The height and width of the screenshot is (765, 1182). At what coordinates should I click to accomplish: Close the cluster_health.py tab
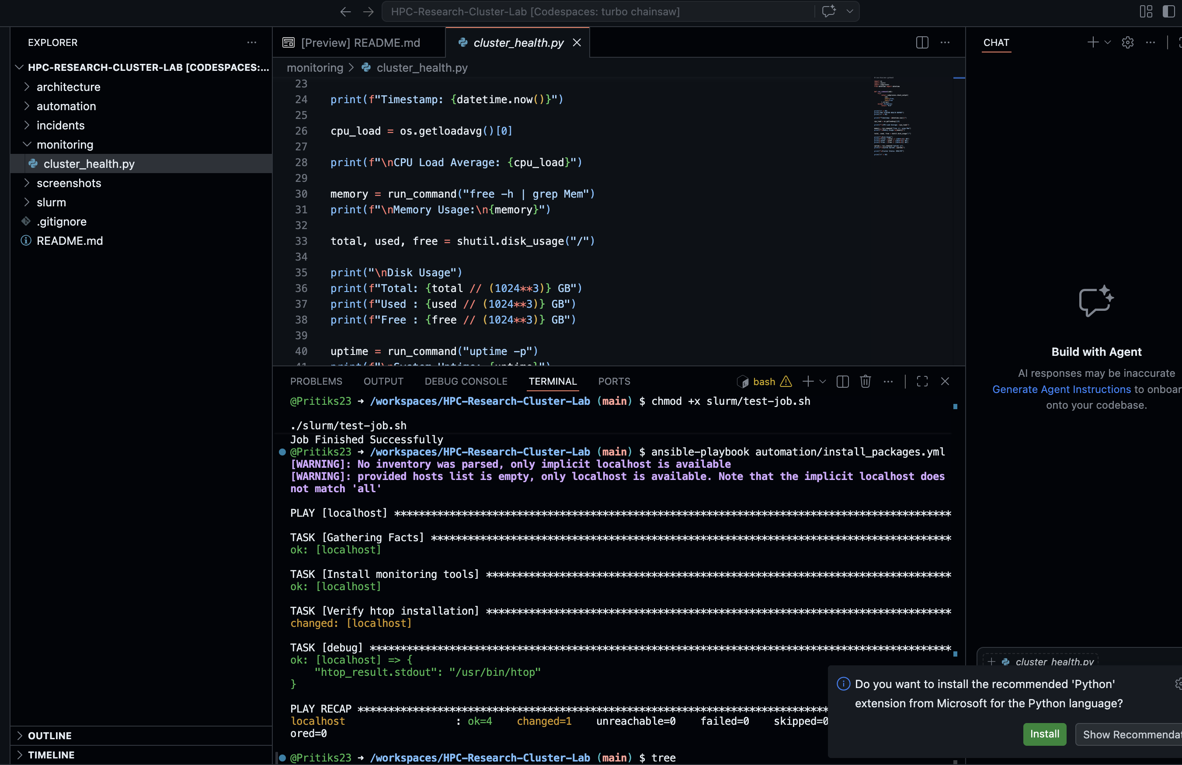point(577,43)
